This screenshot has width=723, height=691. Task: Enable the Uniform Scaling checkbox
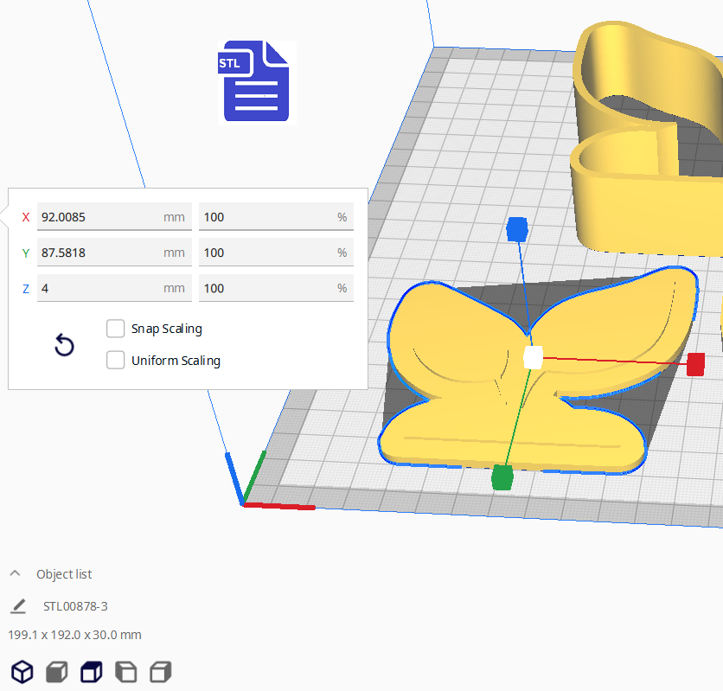pyautogui.click(x=116, y=361)
